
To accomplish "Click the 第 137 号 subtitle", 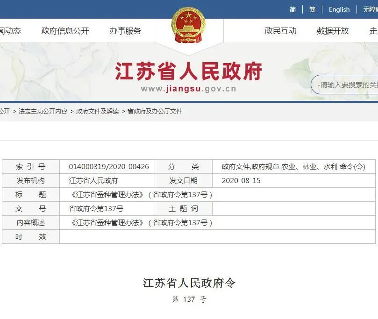I will pos(189,299).
